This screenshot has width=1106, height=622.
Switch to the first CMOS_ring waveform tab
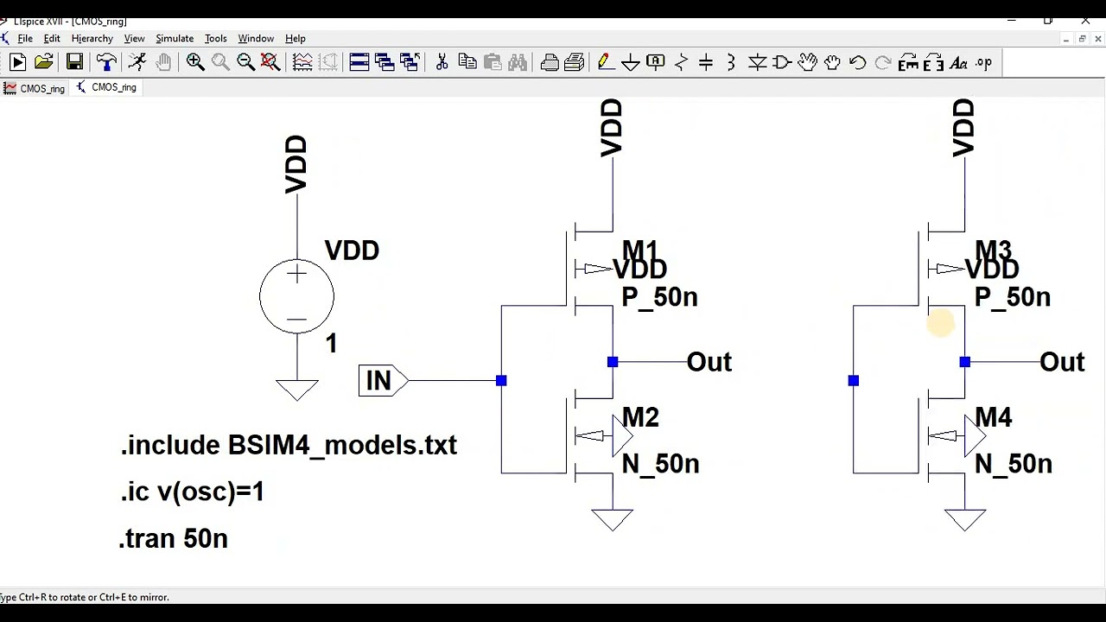click(x=35, y=88)
